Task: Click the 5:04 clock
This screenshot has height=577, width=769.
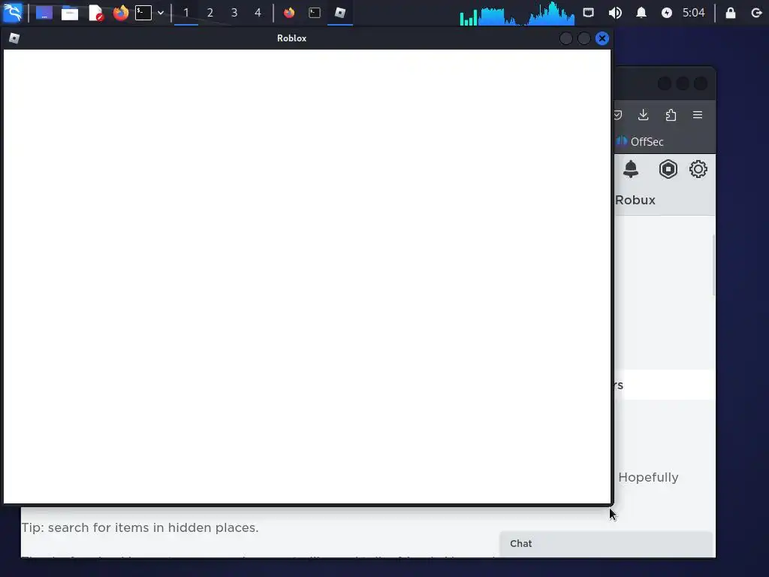Action: click(693, 13)
